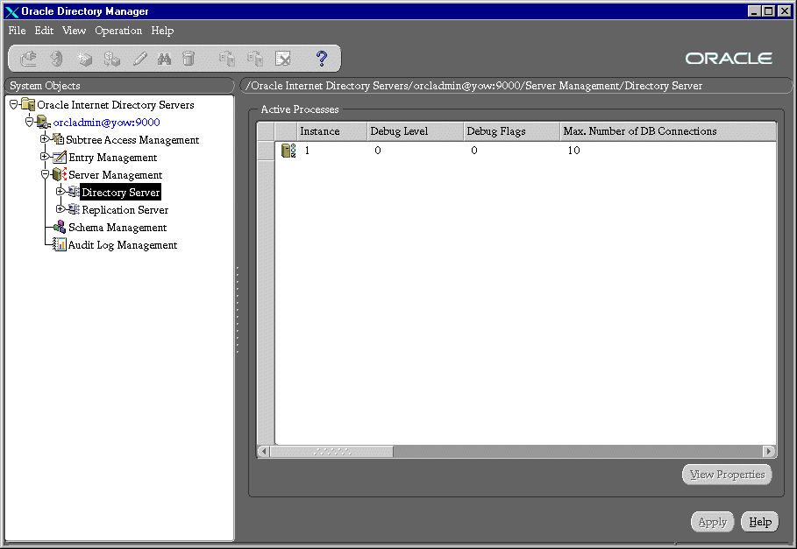Open the File menu
The width and height of the screenshot is (797, 549).
tap(18, 31)
